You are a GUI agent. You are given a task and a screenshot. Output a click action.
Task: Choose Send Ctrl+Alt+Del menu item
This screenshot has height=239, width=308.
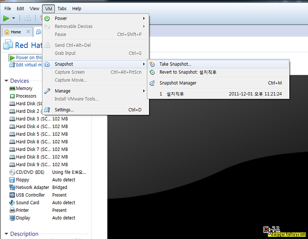pos(96,45)
